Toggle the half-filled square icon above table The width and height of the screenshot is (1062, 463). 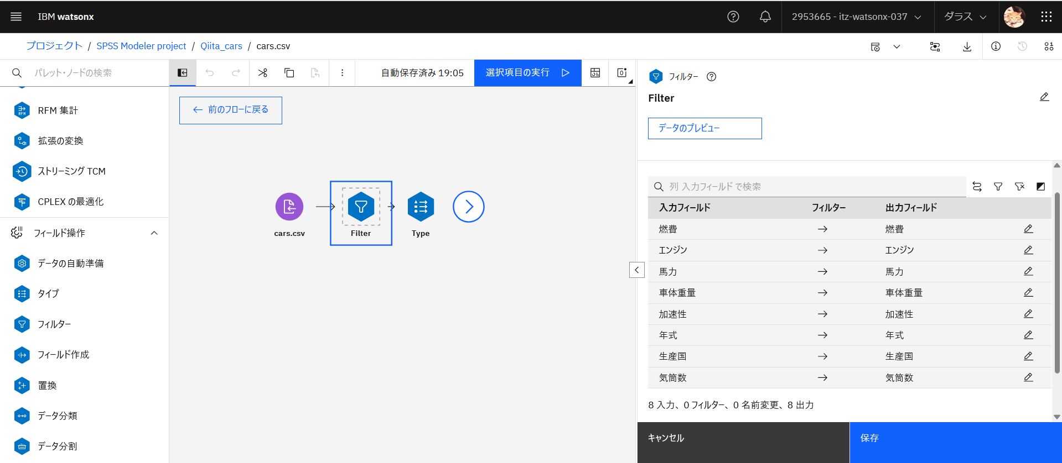click(1040, 187)
